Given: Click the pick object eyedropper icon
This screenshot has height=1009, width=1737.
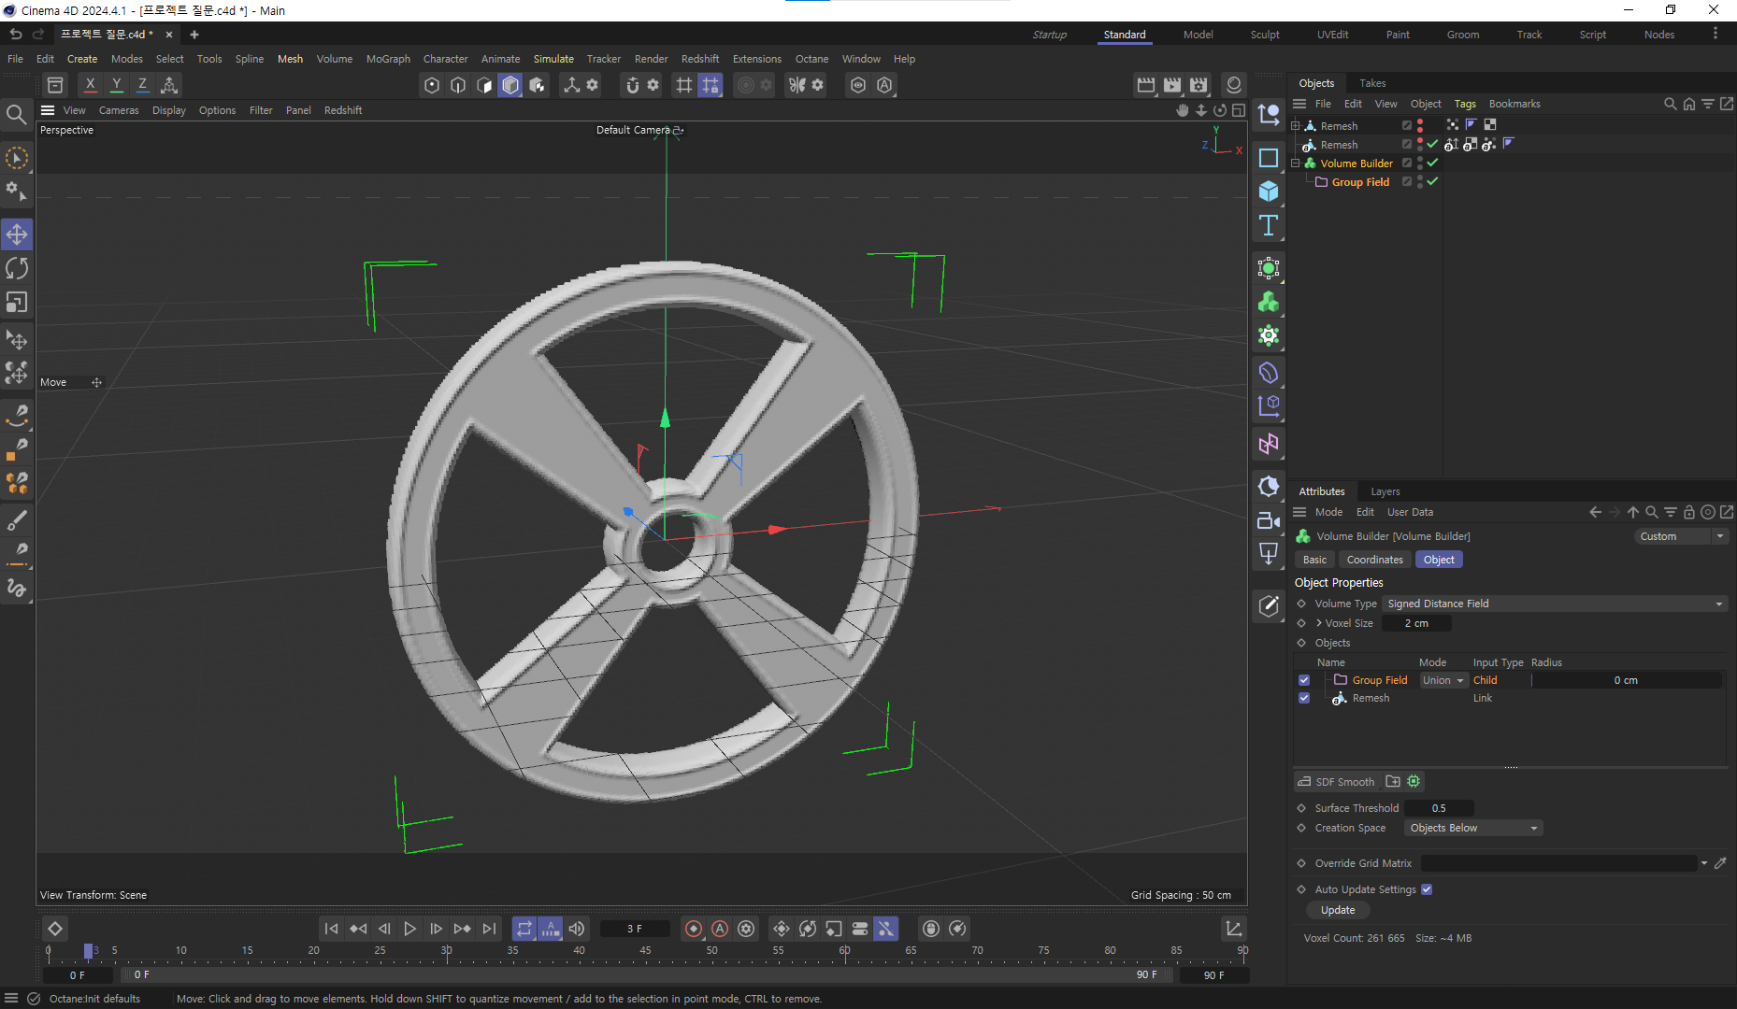Looking at the screenshot, I should pos(1720,863).
